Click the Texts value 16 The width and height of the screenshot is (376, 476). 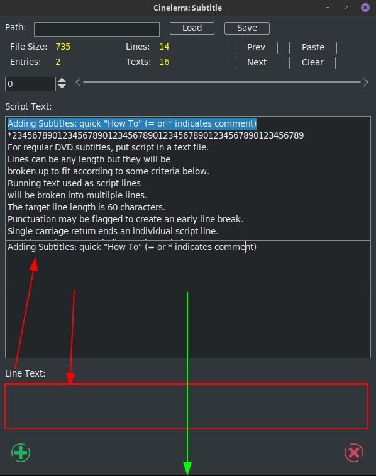(x=164, y=62)
